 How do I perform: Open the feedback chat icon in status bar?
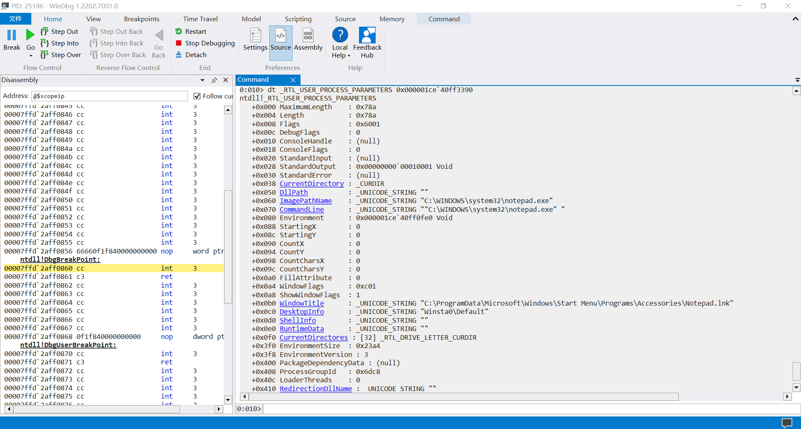[787, 423]
